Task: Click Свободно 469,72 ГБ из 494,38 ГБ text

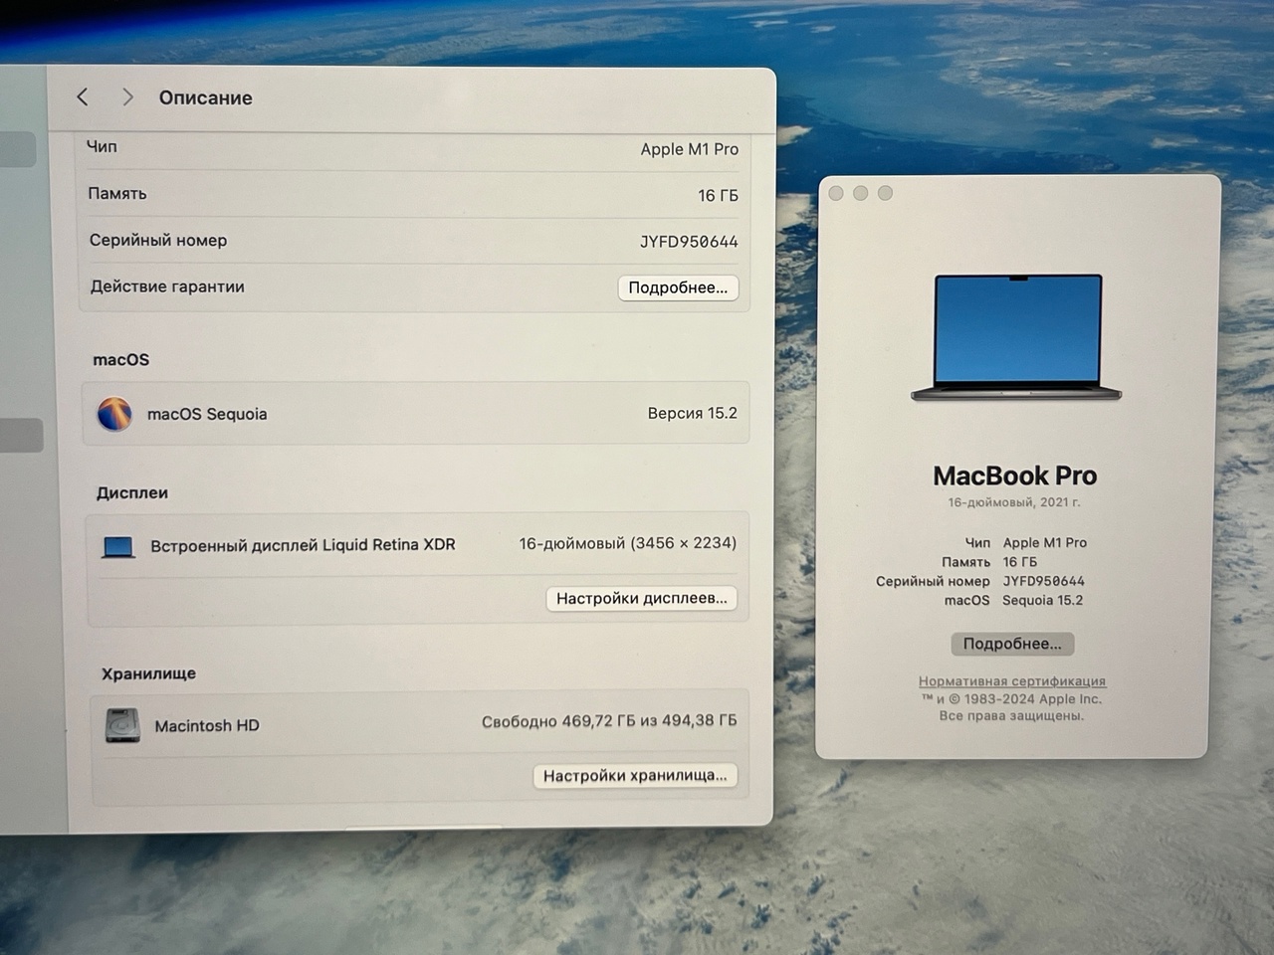Action: 609,721
